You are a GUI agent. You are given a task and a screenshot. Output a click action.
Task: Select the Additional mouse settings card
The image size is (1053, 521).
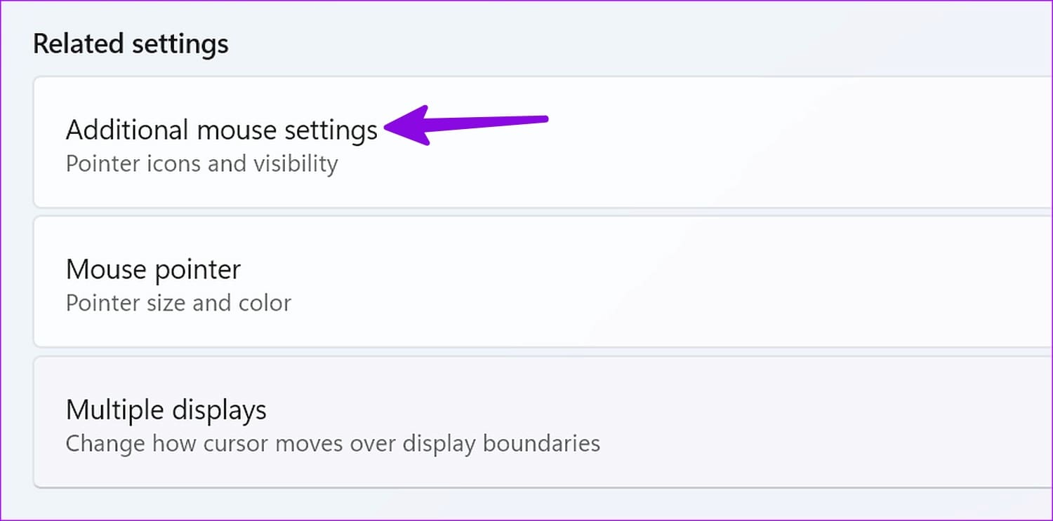[526, 142]
